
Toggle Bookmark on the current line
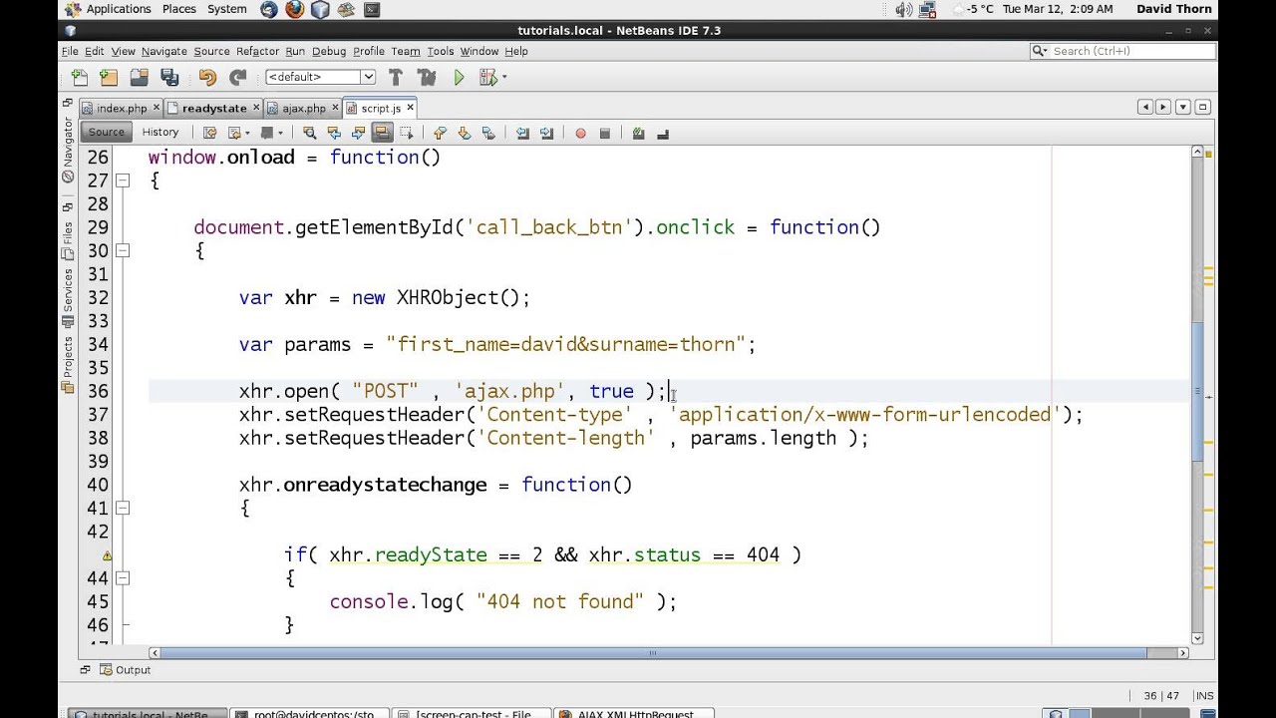click(487, 133)
